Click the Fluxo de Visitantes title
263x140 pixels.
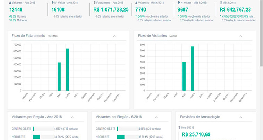(x=152, y=36)
